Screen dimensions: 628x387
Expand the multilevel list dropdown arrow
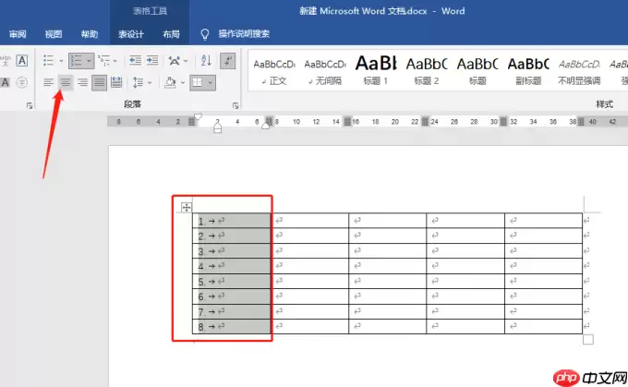(115, 61)
